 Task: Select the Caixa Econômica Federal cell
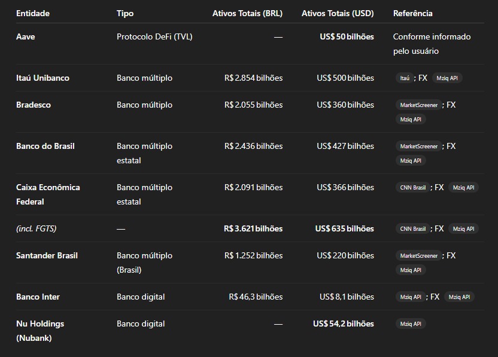[48, 194]
